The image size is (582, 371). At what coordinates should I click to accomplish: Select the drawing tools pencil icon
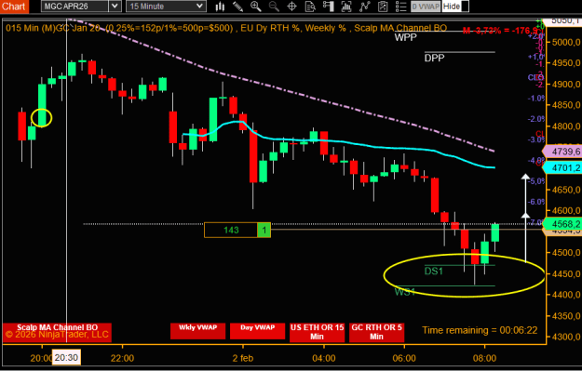point(237,7)
